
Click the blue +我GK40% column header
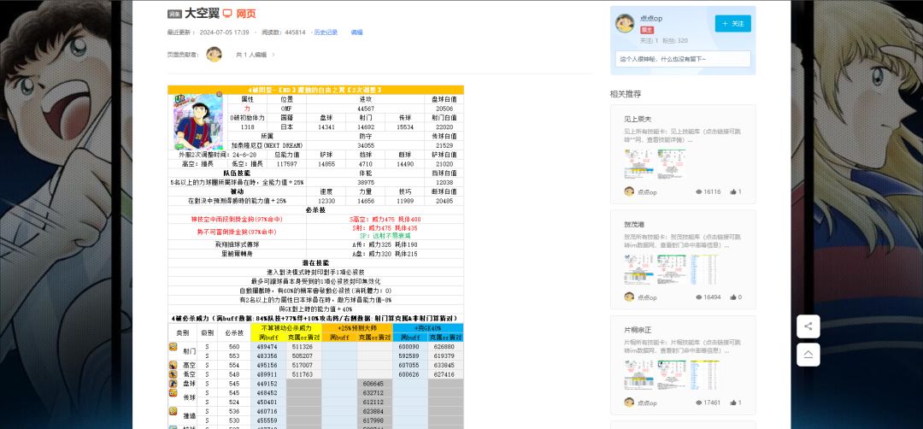pyautogui.click(x=428, y=328)
